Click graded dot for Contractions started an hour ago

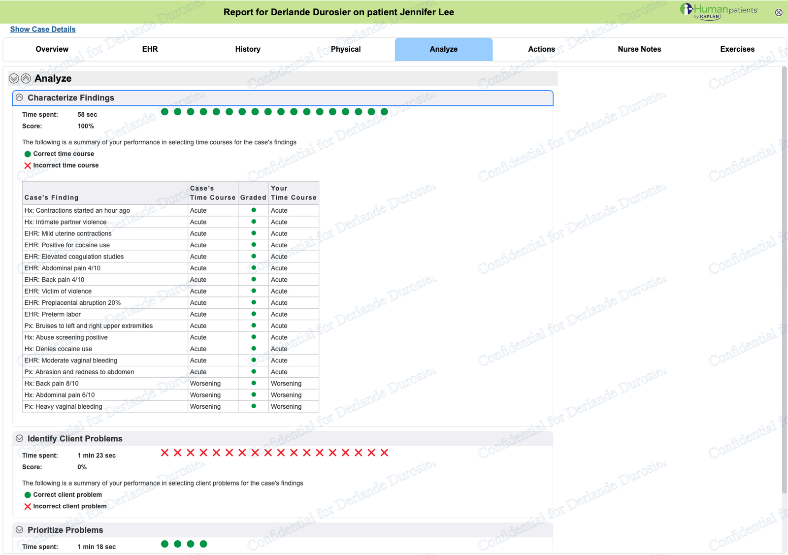254,210
